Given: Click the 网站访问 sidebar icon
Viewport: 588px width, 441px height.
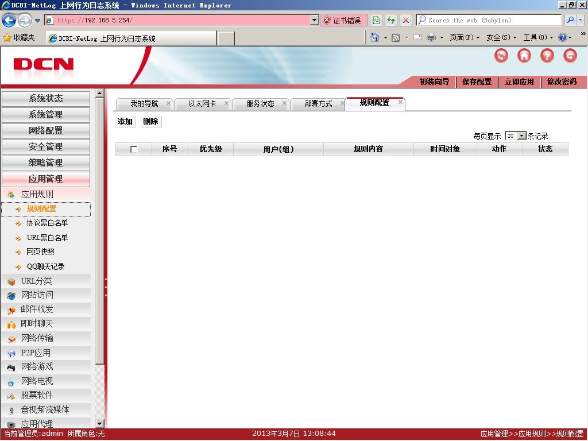Looking at the screenshot, I should 11,296.
